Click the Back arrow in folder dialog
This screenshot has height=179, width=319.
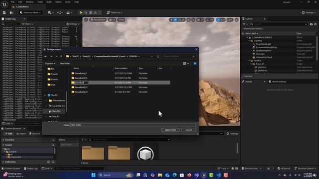45,56
